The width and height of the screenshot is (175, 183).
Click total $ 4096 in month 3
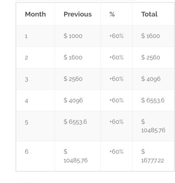pos(151,79)
